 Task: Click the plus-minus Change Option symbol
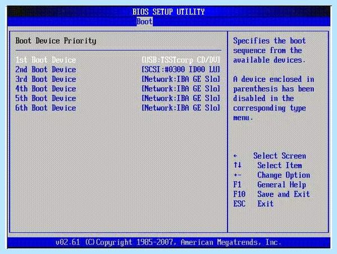238,175
